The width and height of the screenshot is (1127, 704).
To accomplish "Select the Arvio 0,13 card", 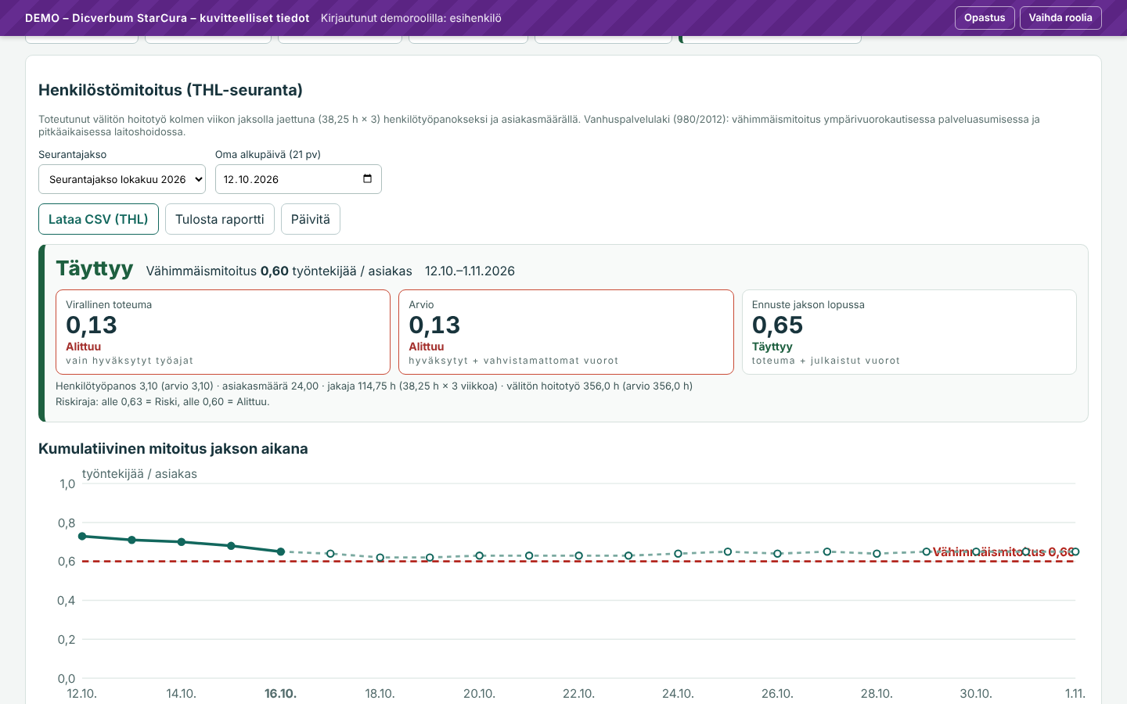I will tap(566, 332).
